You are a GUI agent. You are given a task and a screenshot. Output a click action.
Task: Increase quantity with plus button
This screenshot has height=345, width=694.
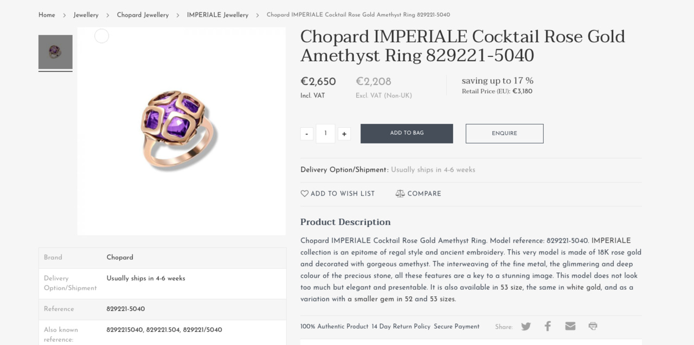point(344,134)
